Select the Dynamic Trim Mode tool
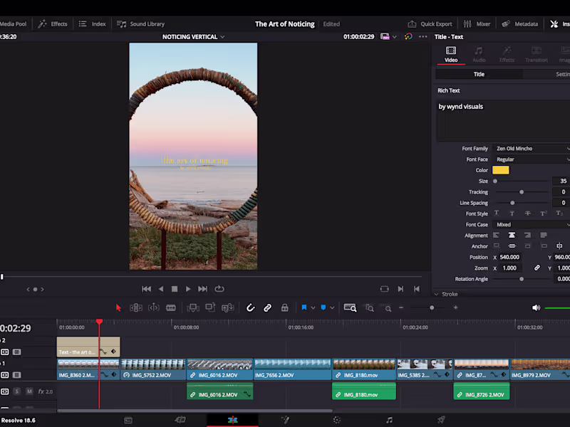This screenshot has height=427, width=570. pyautogui.click(x=154, y=308)
